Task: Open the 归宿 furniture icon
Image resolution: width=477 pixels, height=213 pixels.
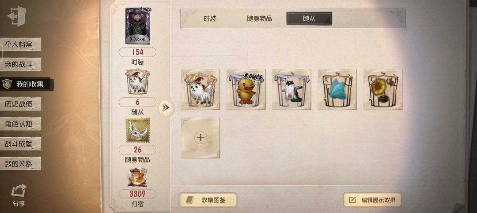Action: pyautogui.click(x=137, y=177)
